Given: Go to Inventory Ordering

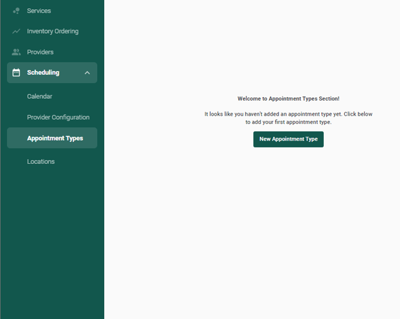Looking at the screenshot, I should pos(52,31).
